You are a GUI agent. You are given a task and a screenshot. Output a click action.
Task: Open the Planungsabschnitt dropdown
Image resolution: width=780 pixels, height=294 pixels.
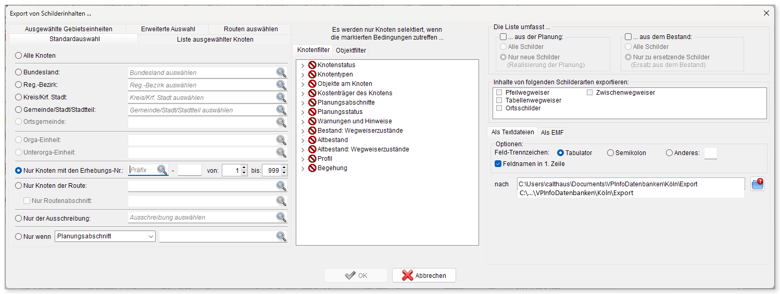[151, 236]
